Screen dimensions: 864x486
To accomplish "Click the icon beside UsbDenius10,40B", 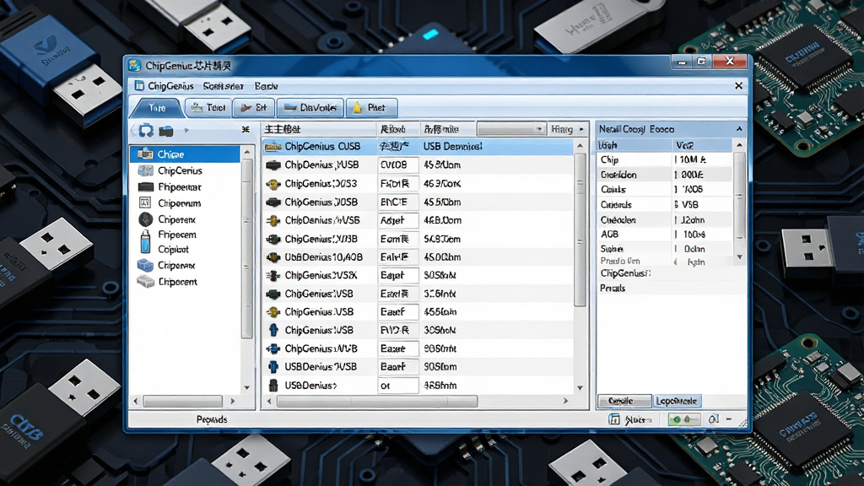I will click(x=273, y=256).
